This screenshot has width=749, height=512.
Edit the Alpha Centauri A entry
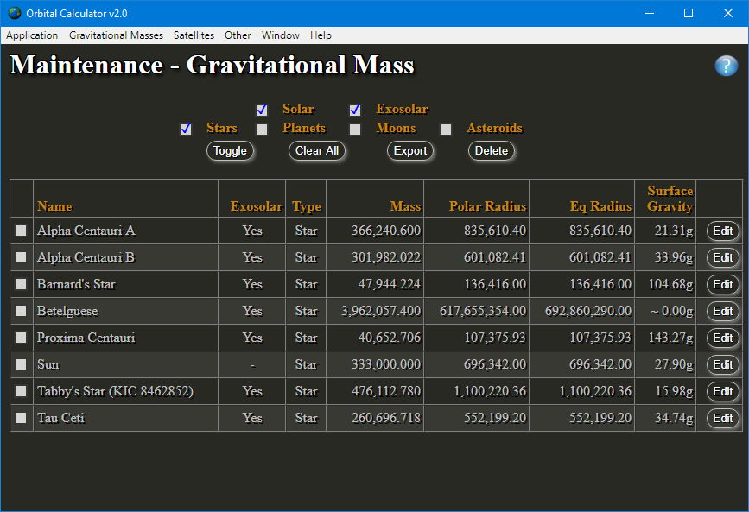coord(723,231)
